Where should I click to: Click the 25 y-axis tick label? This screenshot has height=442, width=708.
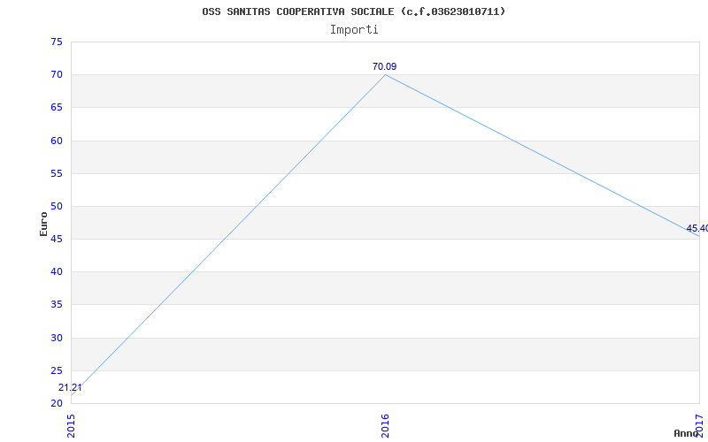click(57, 370)
